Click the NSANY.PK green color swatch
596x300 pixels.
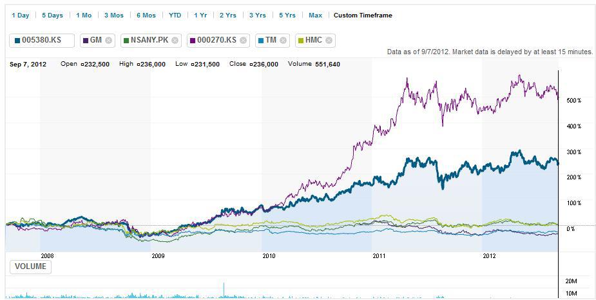(x=126, y=40)
